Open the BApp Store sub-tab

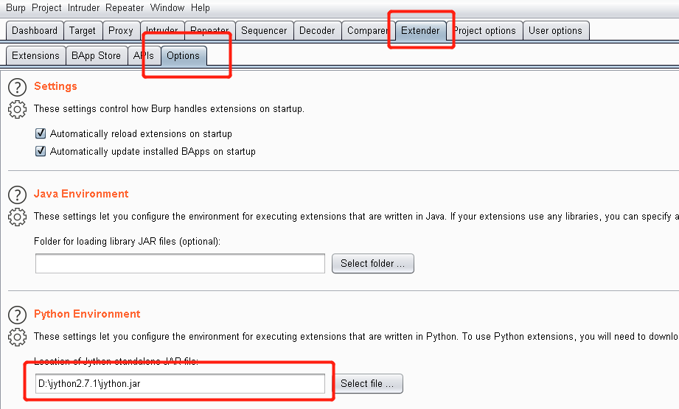[96, 56]
